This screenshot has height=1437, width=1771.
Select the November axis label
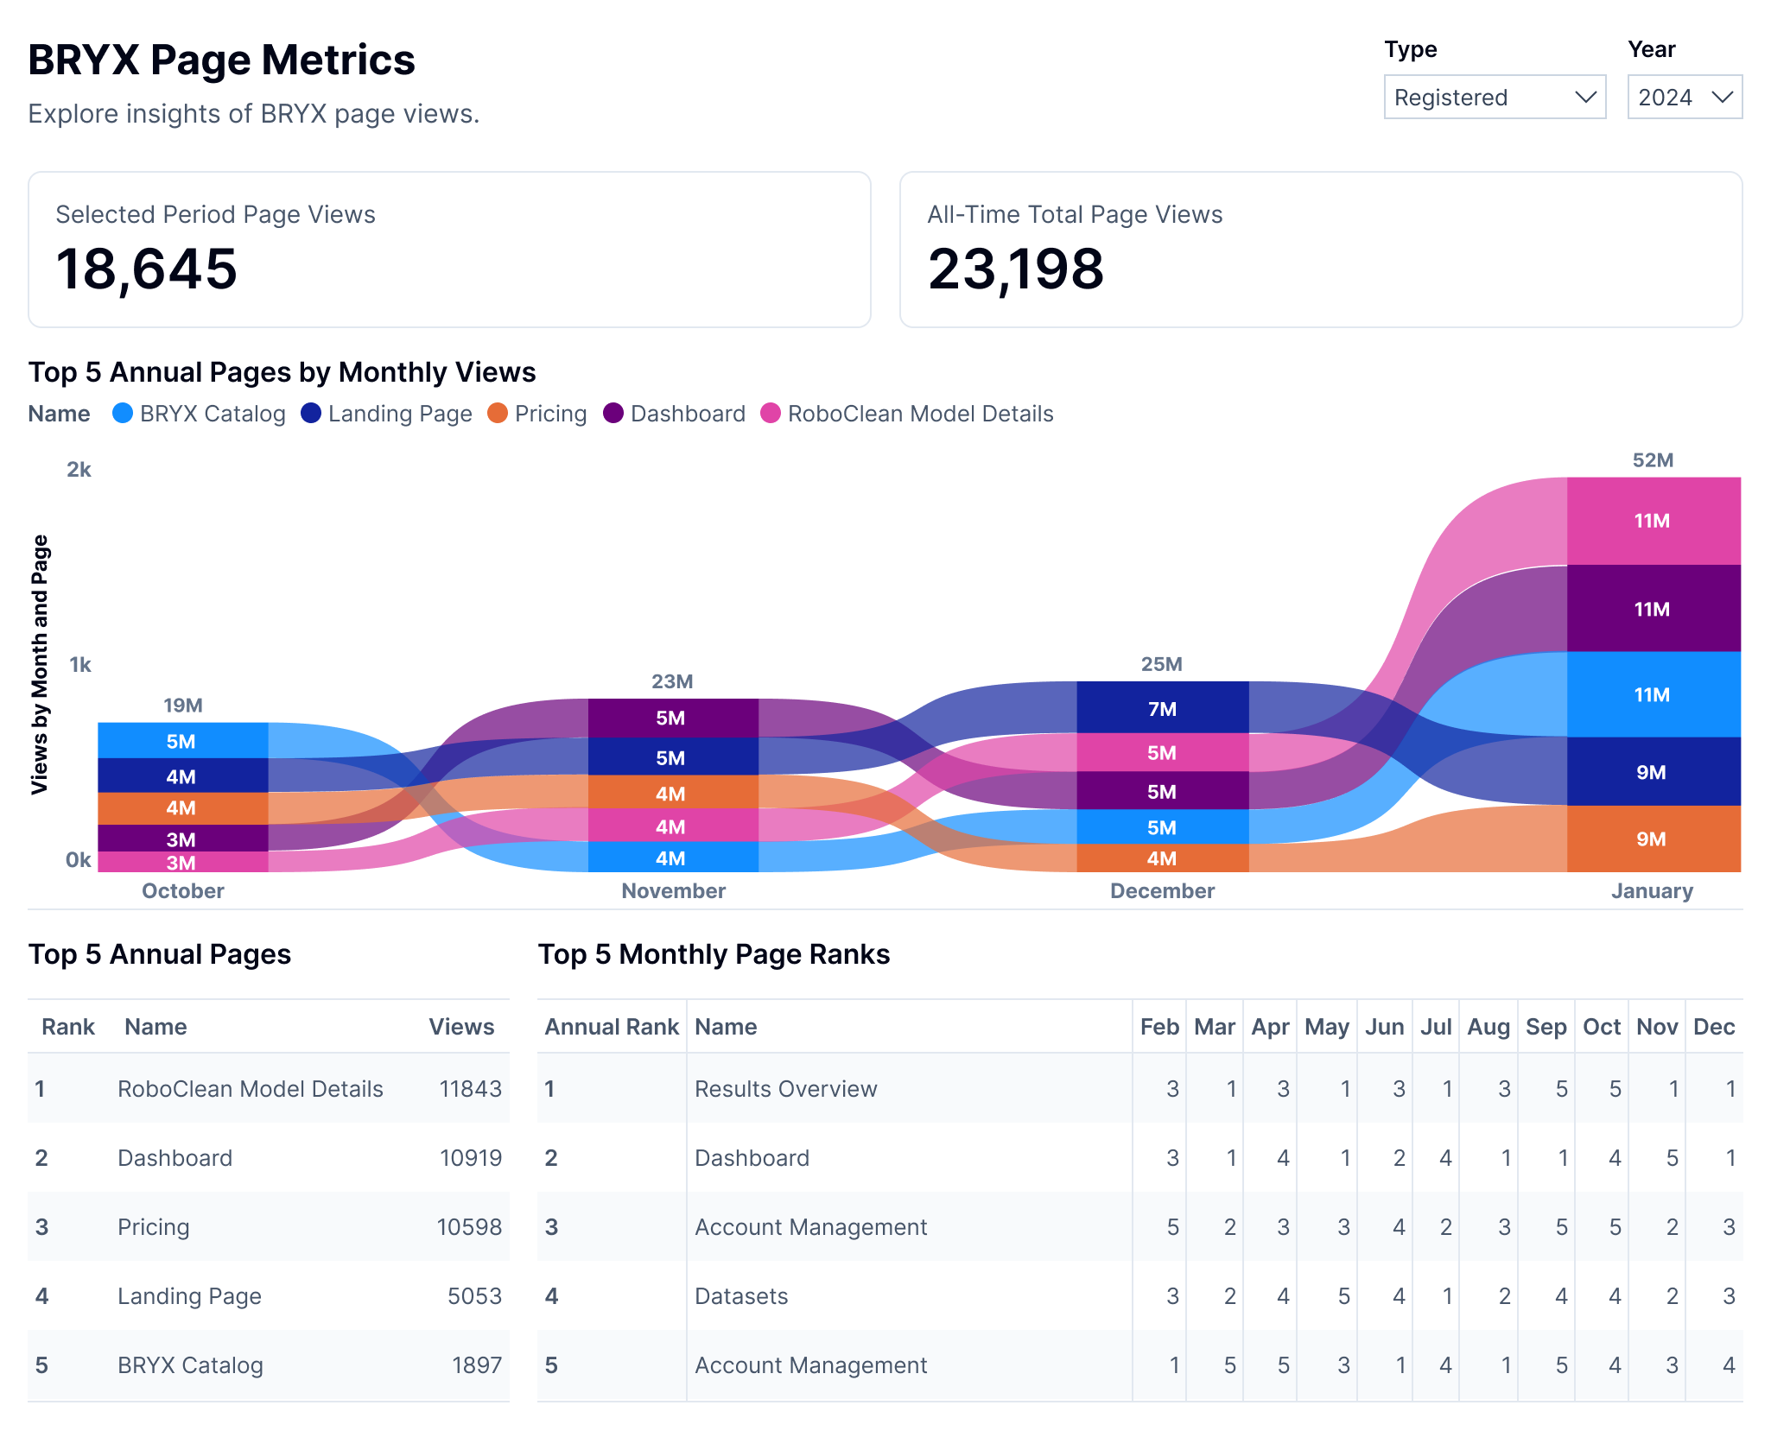coord(674,891)
